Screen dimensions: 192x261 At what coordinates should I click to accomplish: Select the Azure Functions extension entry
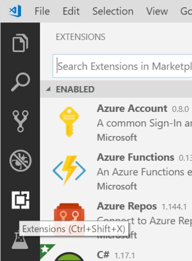(x=116, y=171)
